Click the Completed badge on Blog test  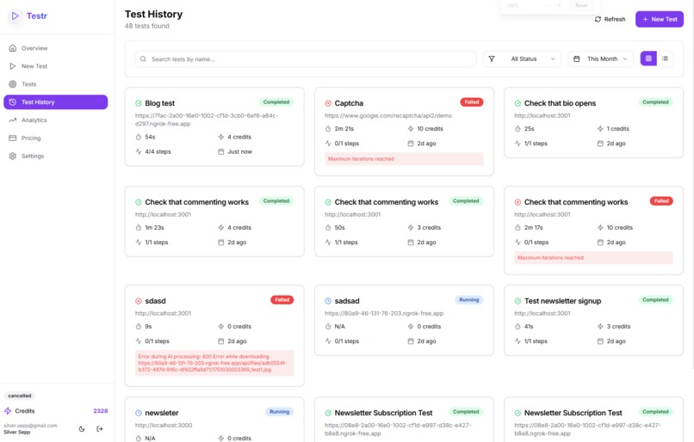click(276, 102)
